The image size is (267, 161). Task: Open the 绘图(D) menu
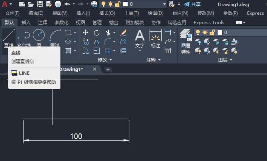tap(156, 13)
